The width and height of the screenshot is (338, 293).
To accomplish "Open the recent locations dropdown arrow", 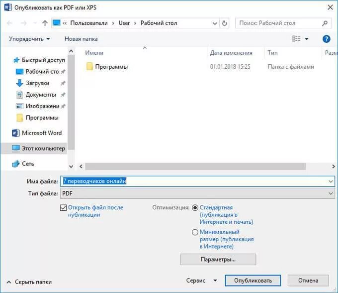I will [x=35, y=23].
